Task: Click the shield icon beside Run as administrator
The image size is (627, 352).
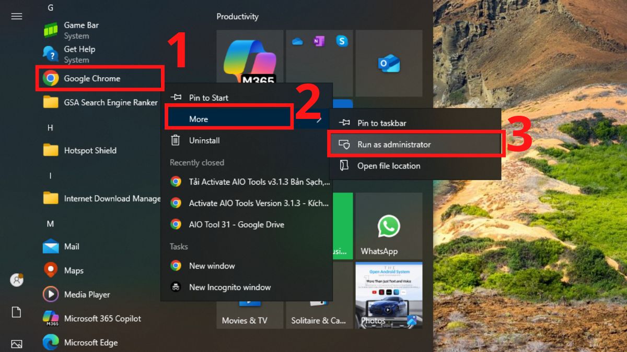Action: click(x=344, y=144)
